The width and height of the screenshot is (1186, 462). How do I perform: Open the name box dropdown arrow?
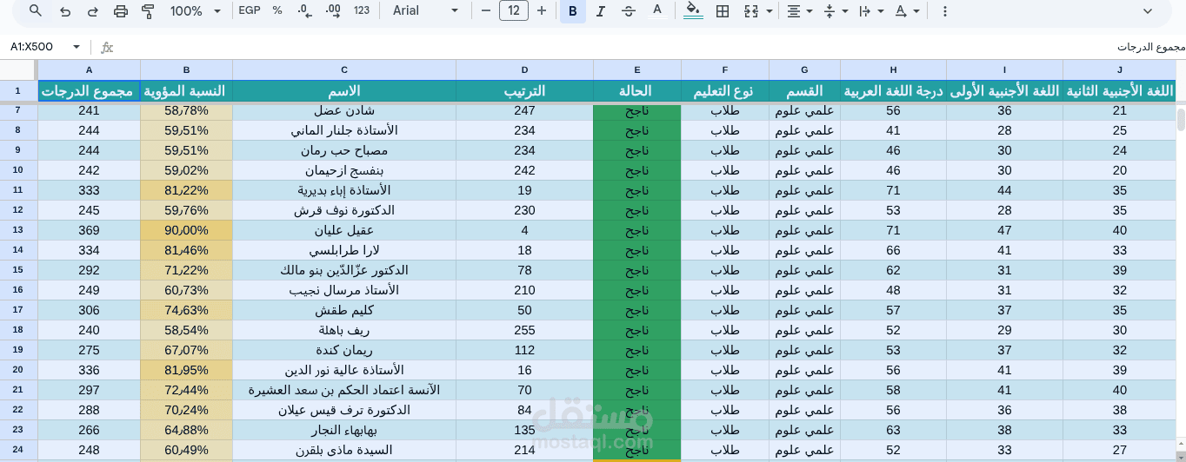(x=77, y=47)
